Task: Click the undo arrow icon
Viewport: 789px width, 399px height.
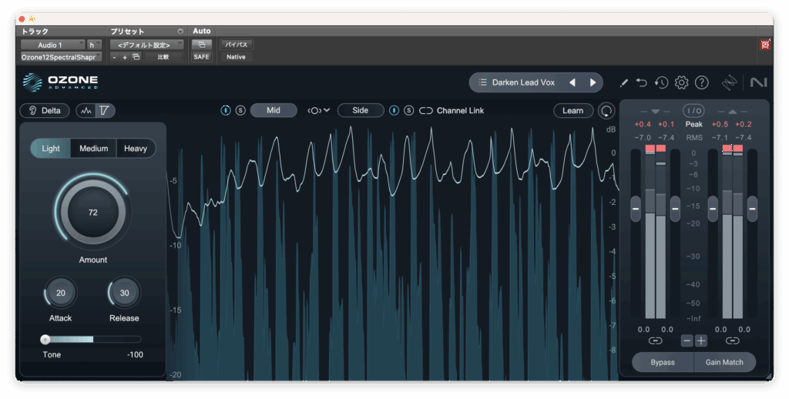Action: [x=642, y=82]
